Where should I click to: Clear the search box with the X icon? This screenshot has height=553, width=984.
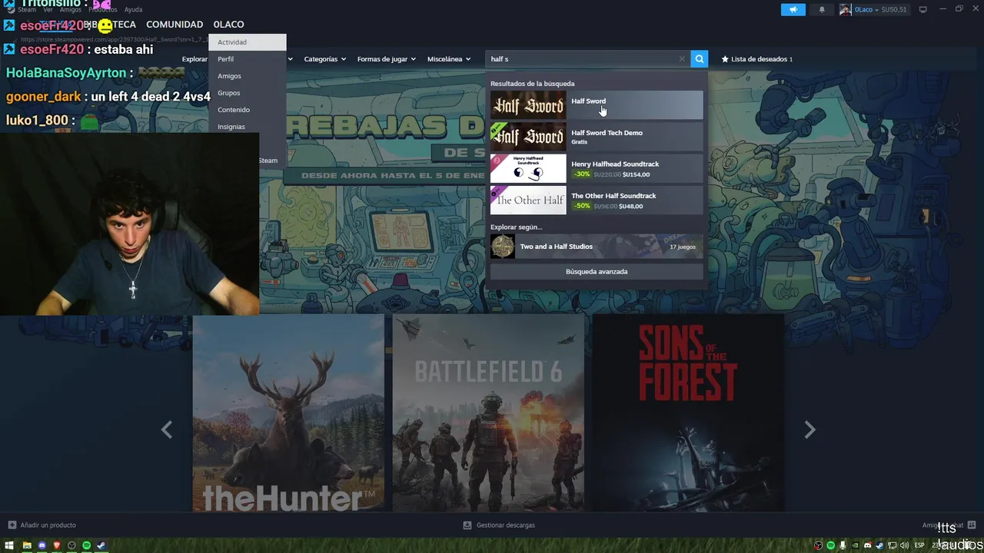click(681, 59)
